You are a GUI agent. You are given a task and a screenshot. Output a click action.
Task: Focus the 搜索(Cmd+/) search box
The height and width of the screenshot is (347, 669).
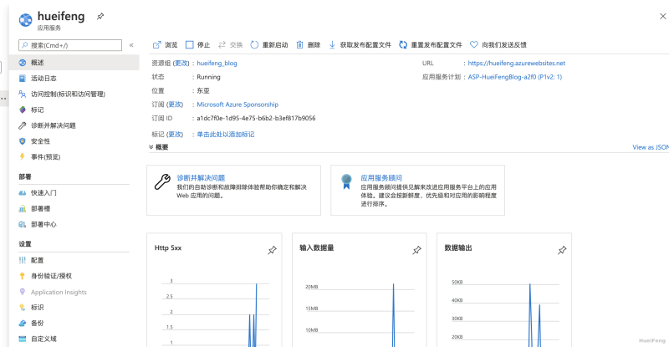(70, 45)
